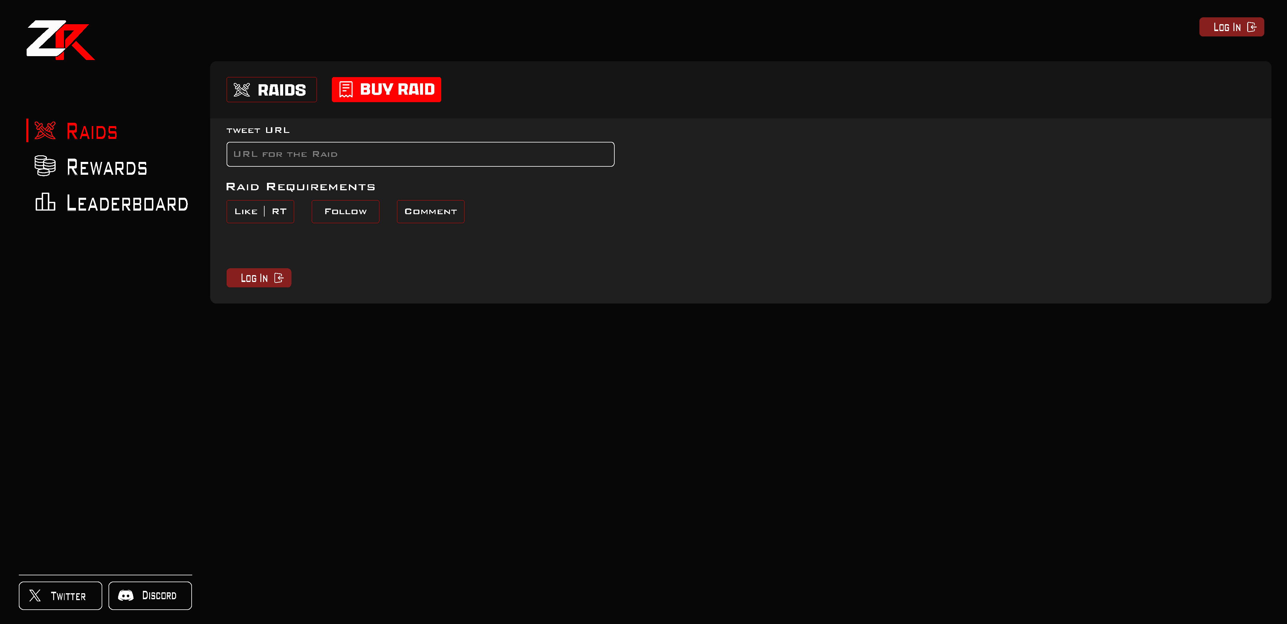Click the ZR logo in top-left corner
This screenshot has height=624, width=1287.
60,40
